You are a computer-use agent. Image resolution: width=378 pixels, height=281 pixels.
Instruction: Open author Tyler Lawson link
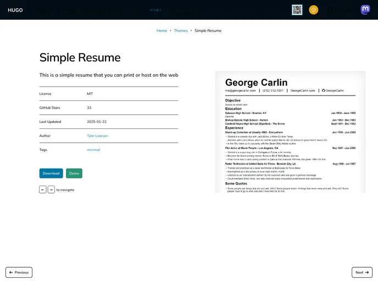coord(97,136)
